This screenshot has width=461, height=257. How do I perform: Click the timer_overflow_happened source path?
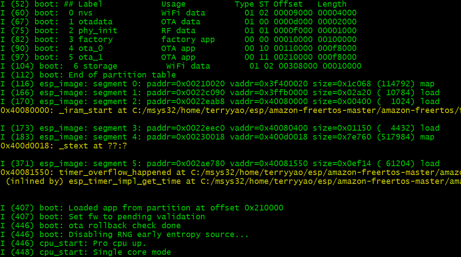tap(177, 172)
